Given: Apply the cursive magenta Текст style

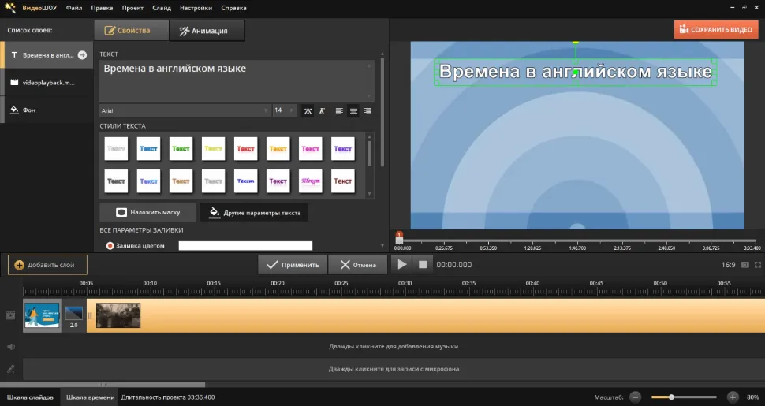Looking at the screenshot, I should coord(310,181).
